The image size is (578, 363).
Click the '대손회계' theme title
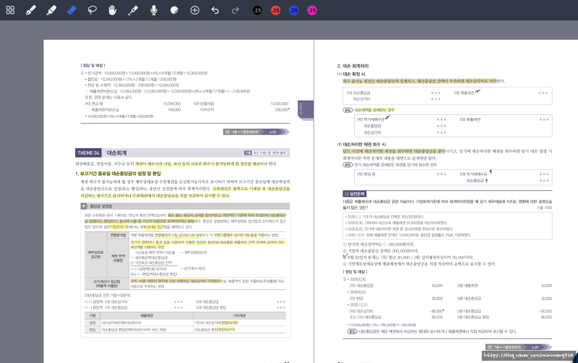(117, 153)
